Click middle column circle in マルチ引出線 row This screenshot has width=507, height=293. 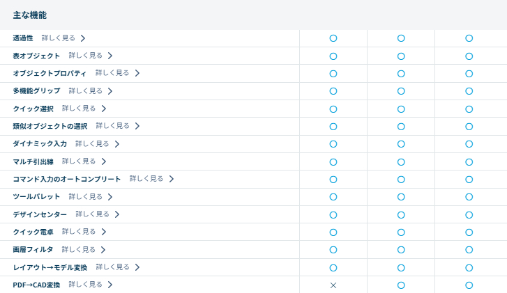tap(401, 161)
